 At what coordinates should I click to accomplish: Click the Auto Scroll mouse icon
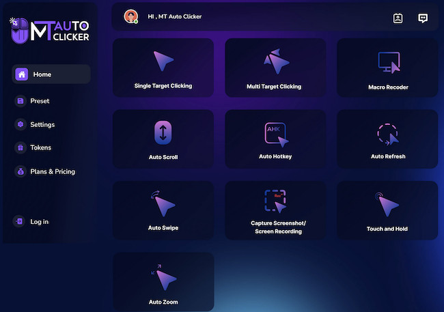tap(163, 132)
